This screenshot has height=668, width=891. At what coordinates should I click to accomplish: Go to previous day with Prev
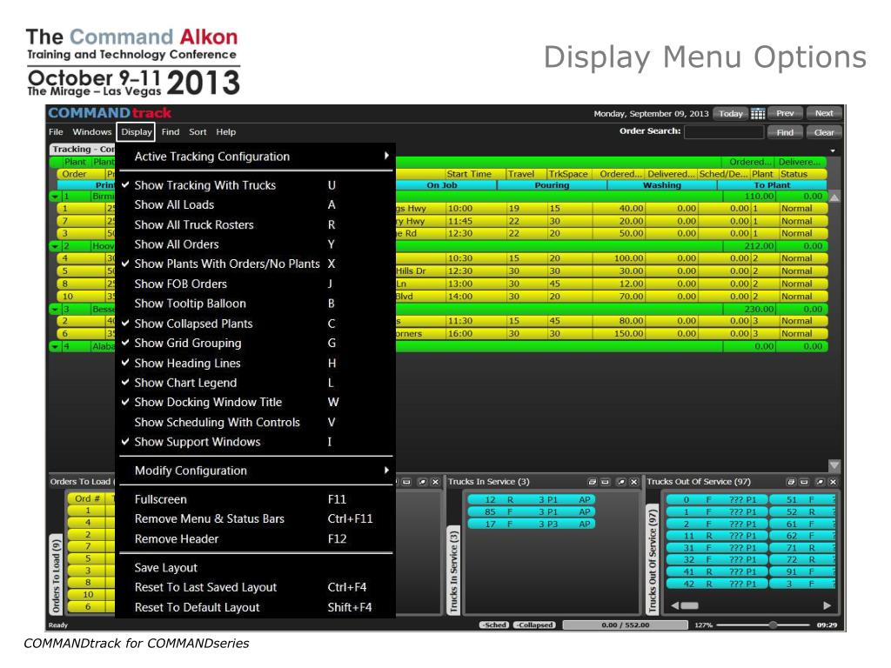point(785,114)
